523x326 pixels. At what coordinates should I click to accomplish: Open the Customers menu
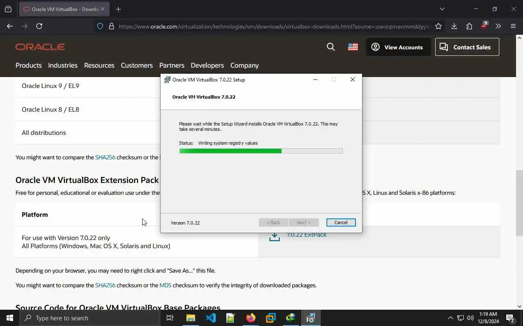[137, 65]
